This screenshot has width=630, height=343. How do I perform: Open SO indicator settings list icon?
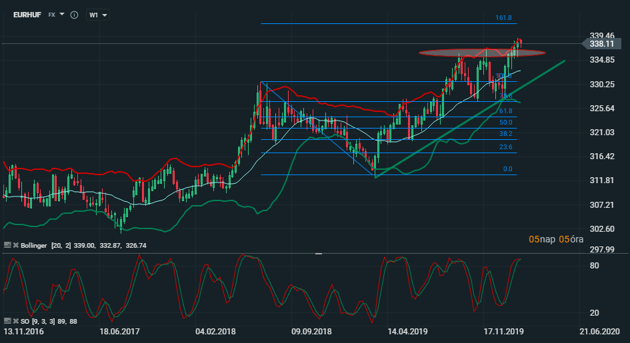7,322
